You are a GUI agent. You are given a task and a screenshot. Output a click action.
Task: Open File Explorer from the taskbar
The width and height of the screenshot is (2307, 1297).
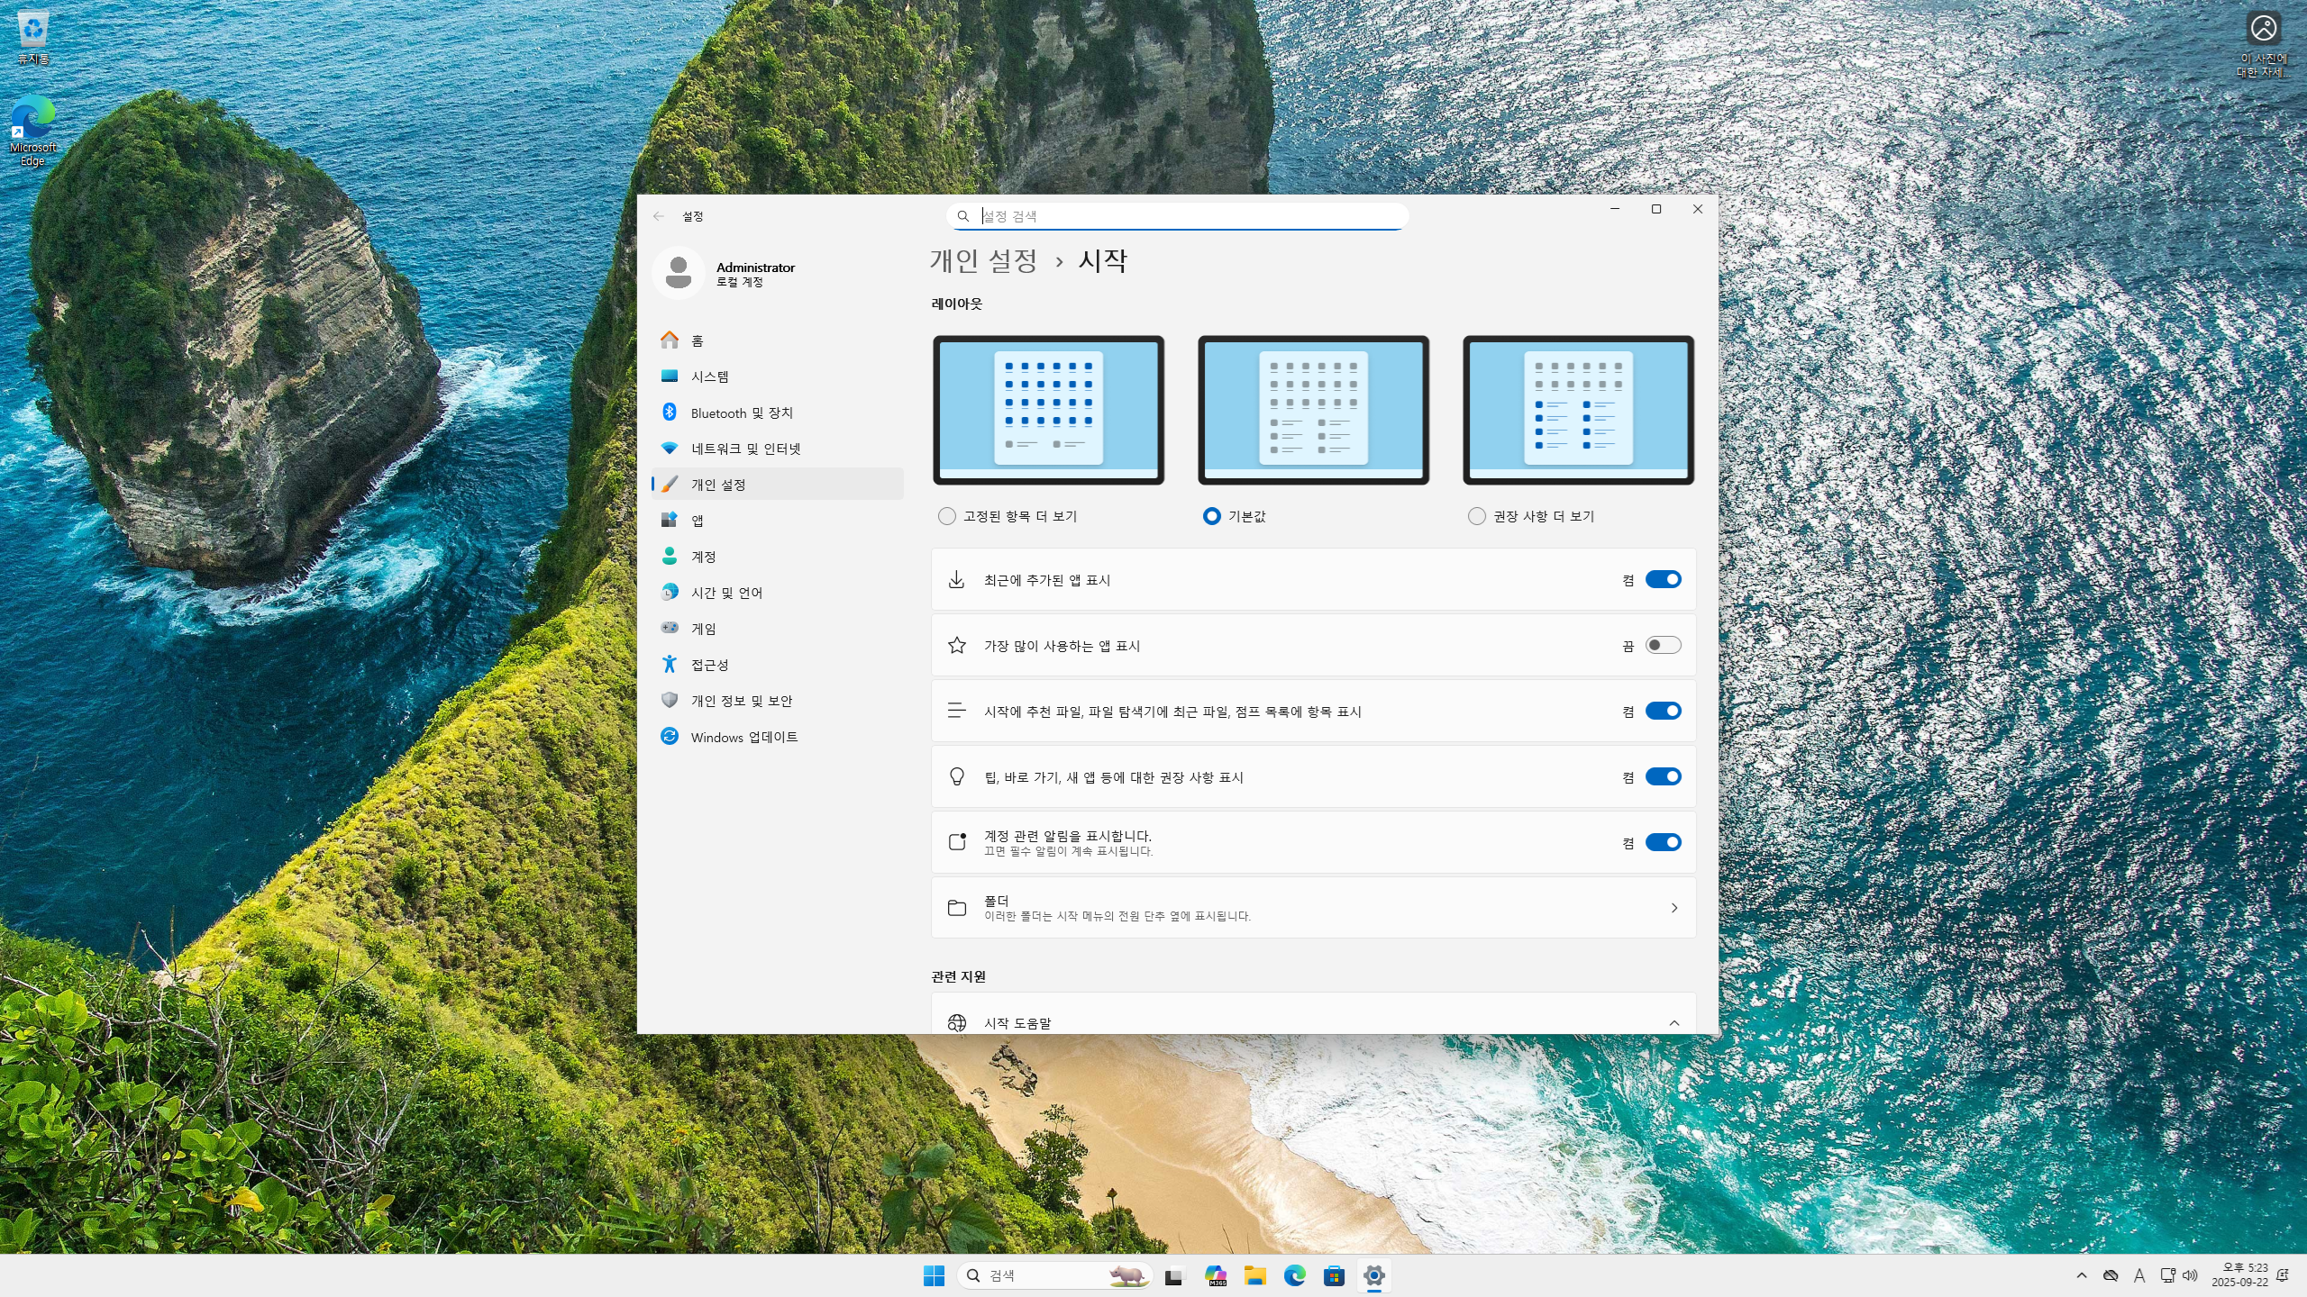click(x=1254, y=1275)
